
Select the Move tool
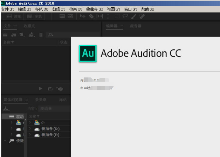point(82,16)
